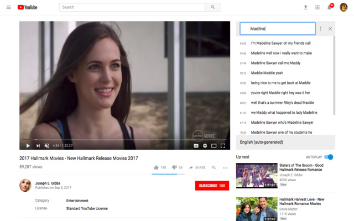Open the more actions ellipsis below video
Screen dimensions: 354x221
(x=225, y=168)
